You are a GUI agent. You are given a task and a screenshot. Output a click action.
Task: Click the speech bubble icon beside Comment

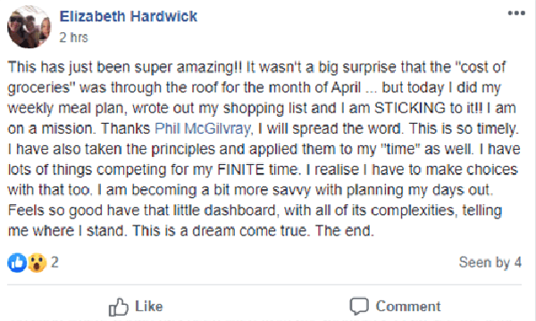(359, 306)
